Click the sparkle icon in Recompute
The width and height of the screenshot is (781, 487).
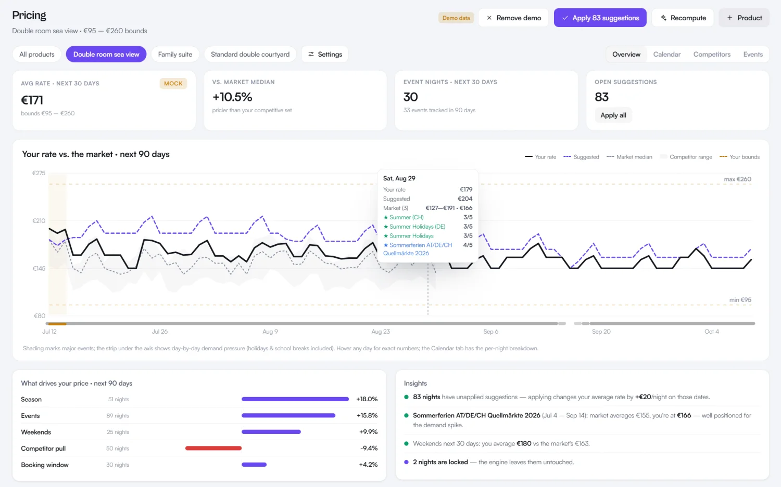tap(663, 18)
